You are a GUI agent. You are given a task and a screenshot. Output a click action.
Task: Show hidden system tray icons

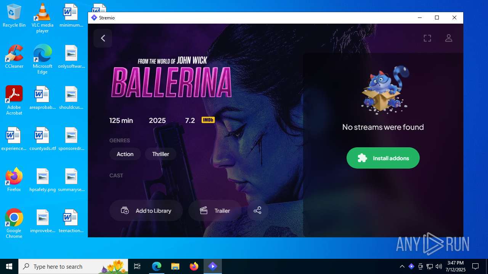point(402,266)
